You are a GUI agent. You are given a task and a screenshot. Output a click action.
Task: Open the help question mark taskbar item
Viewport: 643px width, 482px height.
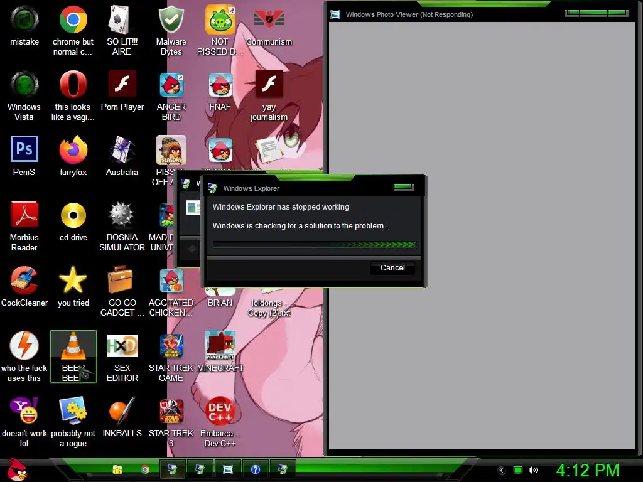(x=255, y=469)
